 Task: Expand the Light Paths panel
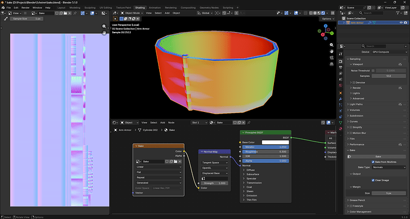point(356,104)
